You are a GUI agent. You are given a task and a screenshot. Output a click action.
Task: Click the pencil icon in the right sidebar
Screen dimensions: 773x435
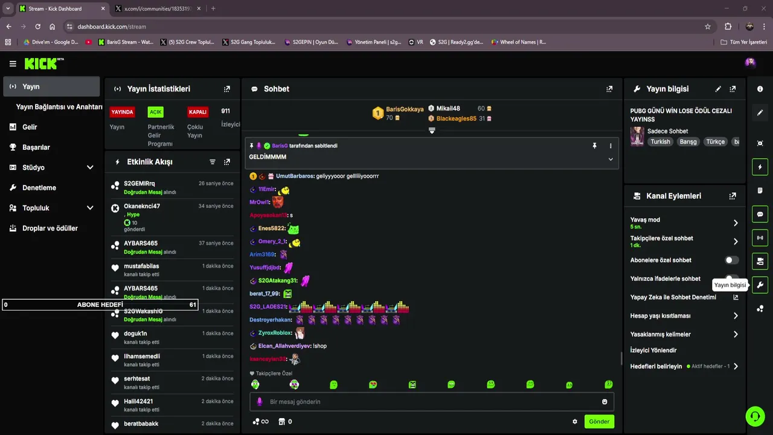[760, 112]
